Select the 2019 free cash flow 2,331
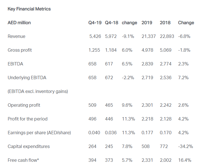This screenshot has height=164, width=207. (148, 160)
